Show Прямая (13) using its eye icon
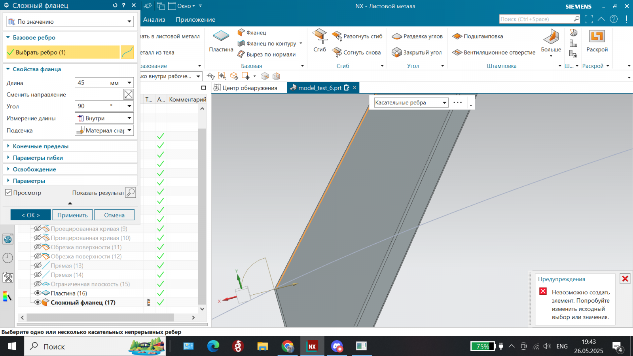Screen dimensions: 633x356 (x=38, y=265)
